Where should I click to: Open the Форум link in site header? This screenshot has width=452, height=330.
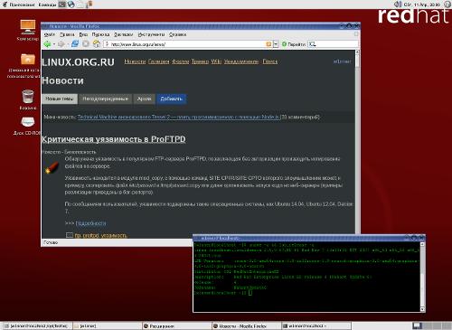pos(181,61)
